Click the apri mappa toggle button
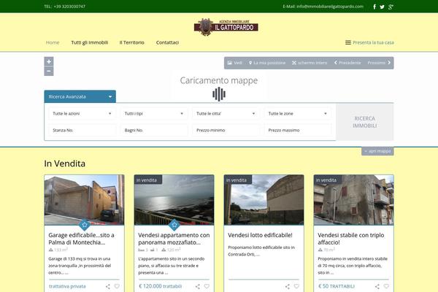The width and height of the screenshot is (438, 292). [x=377, y=151]
